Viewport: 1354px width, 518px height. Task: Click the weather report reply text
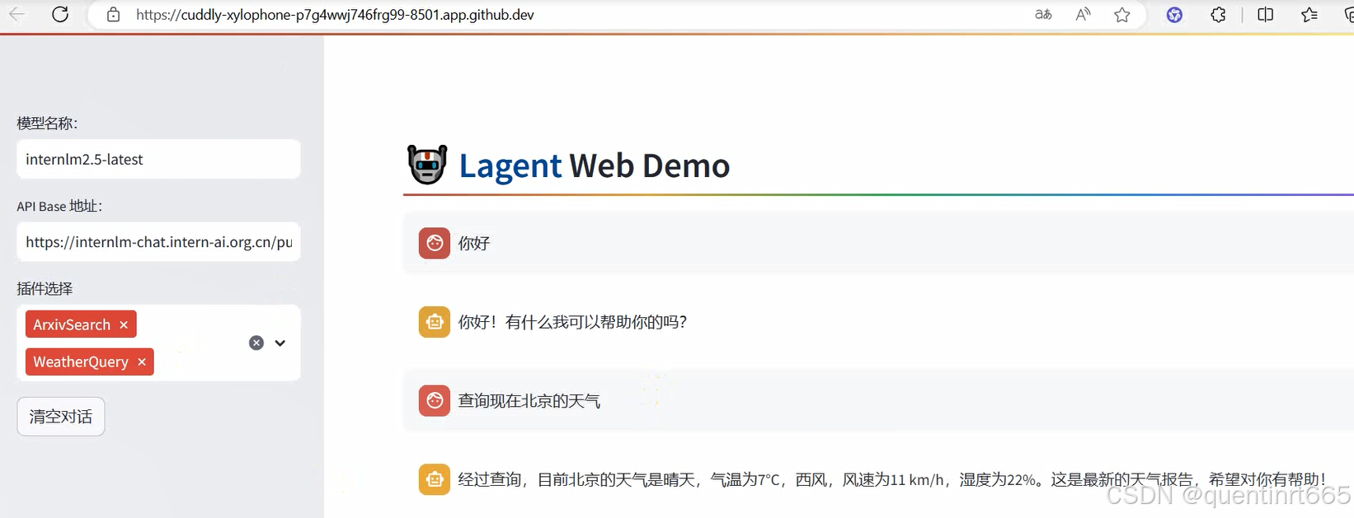click(x=891, y=479)
